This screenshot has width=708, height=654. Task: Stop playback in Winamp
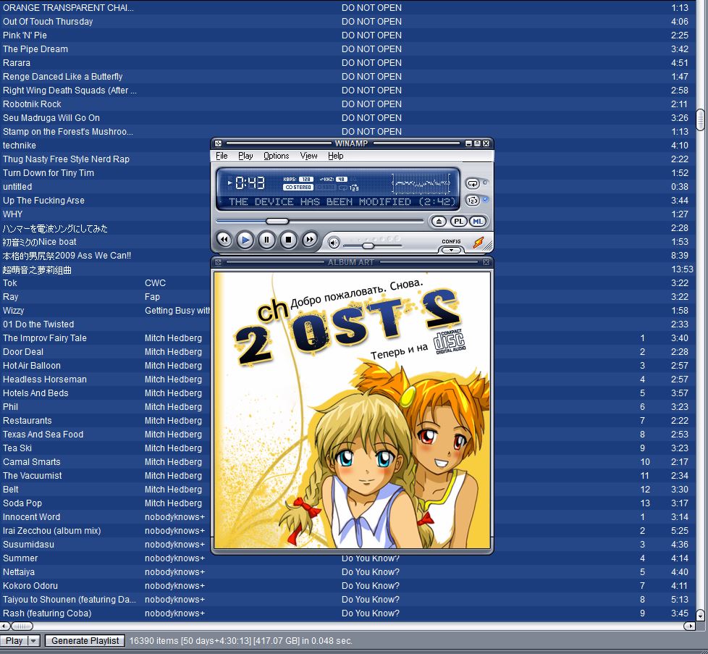pyautogui.click(x=288, y=240)
